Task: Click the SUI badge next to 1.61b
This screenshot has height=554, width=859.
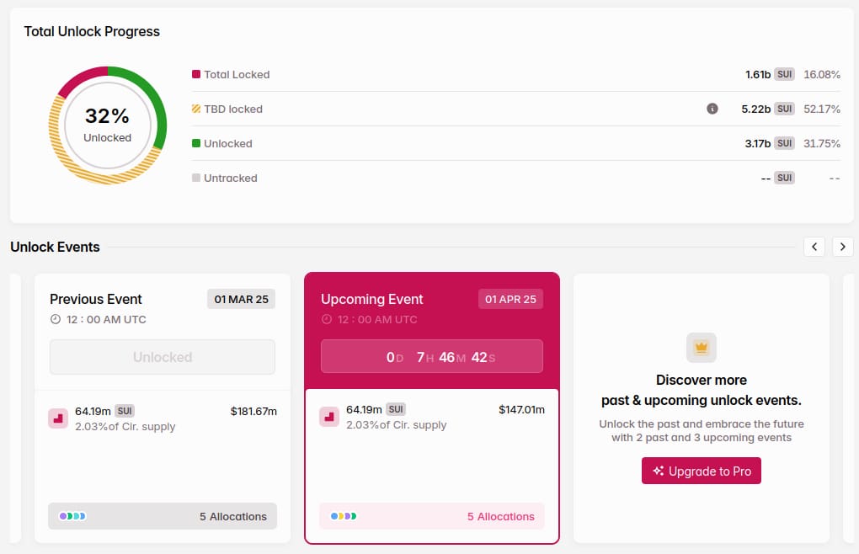Action: pyautogui.click(x=784, y=74)
